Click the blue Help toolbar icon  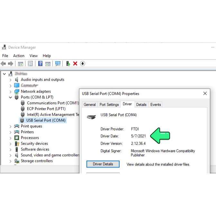click(x=40, y=64)
